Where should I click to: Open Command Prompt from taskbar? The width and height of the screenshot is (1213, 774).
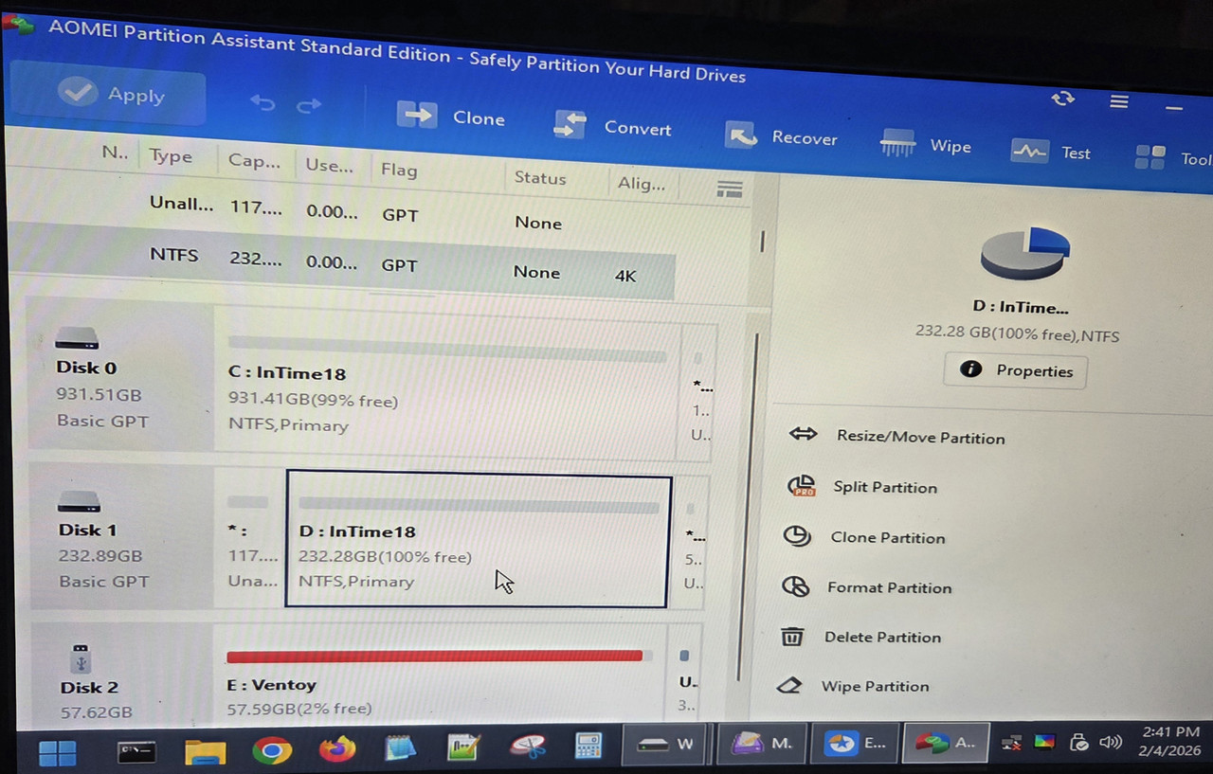pos(136,752)
